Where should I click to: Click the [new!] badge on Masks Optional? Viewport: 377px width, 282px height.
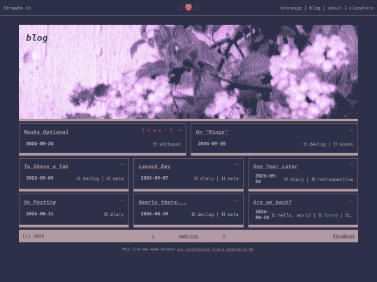coord(157,130)
